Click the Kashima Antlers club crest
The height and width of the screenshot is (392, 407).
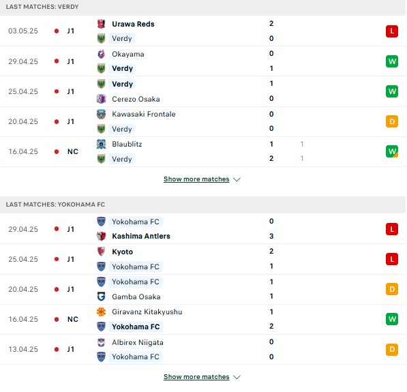(x=101, y=236)
